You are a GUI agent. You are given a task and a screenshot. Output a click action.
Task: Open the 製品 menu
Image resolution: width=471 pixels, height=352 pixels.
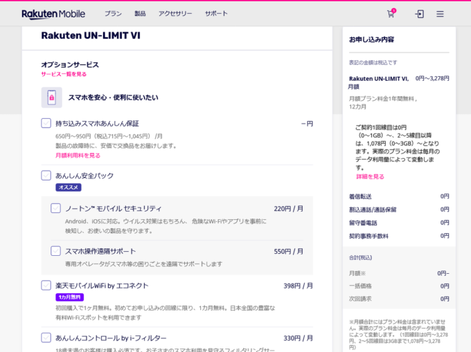click(140, 14)
